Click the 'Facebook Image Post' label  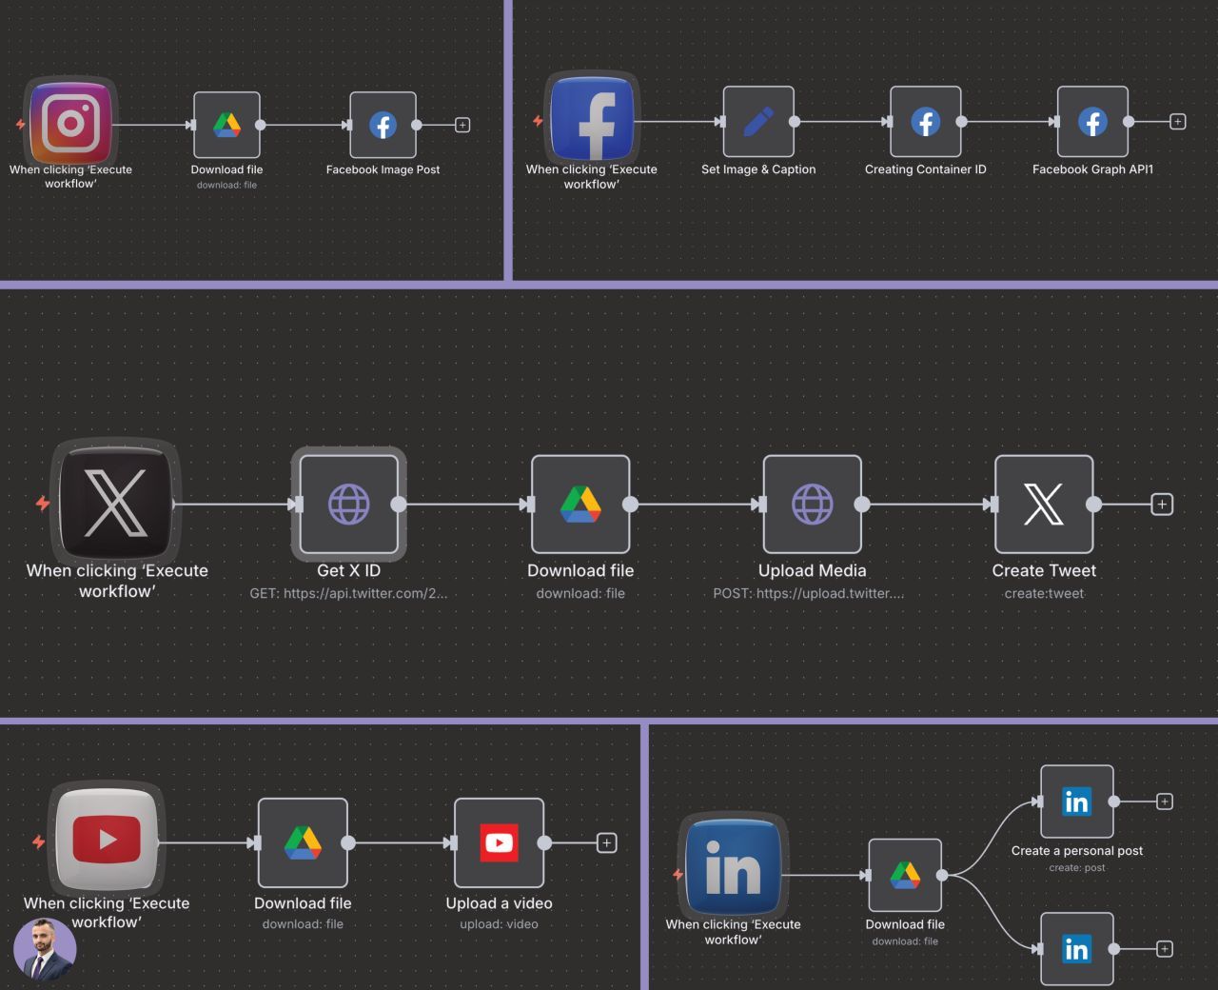(383, 169)
